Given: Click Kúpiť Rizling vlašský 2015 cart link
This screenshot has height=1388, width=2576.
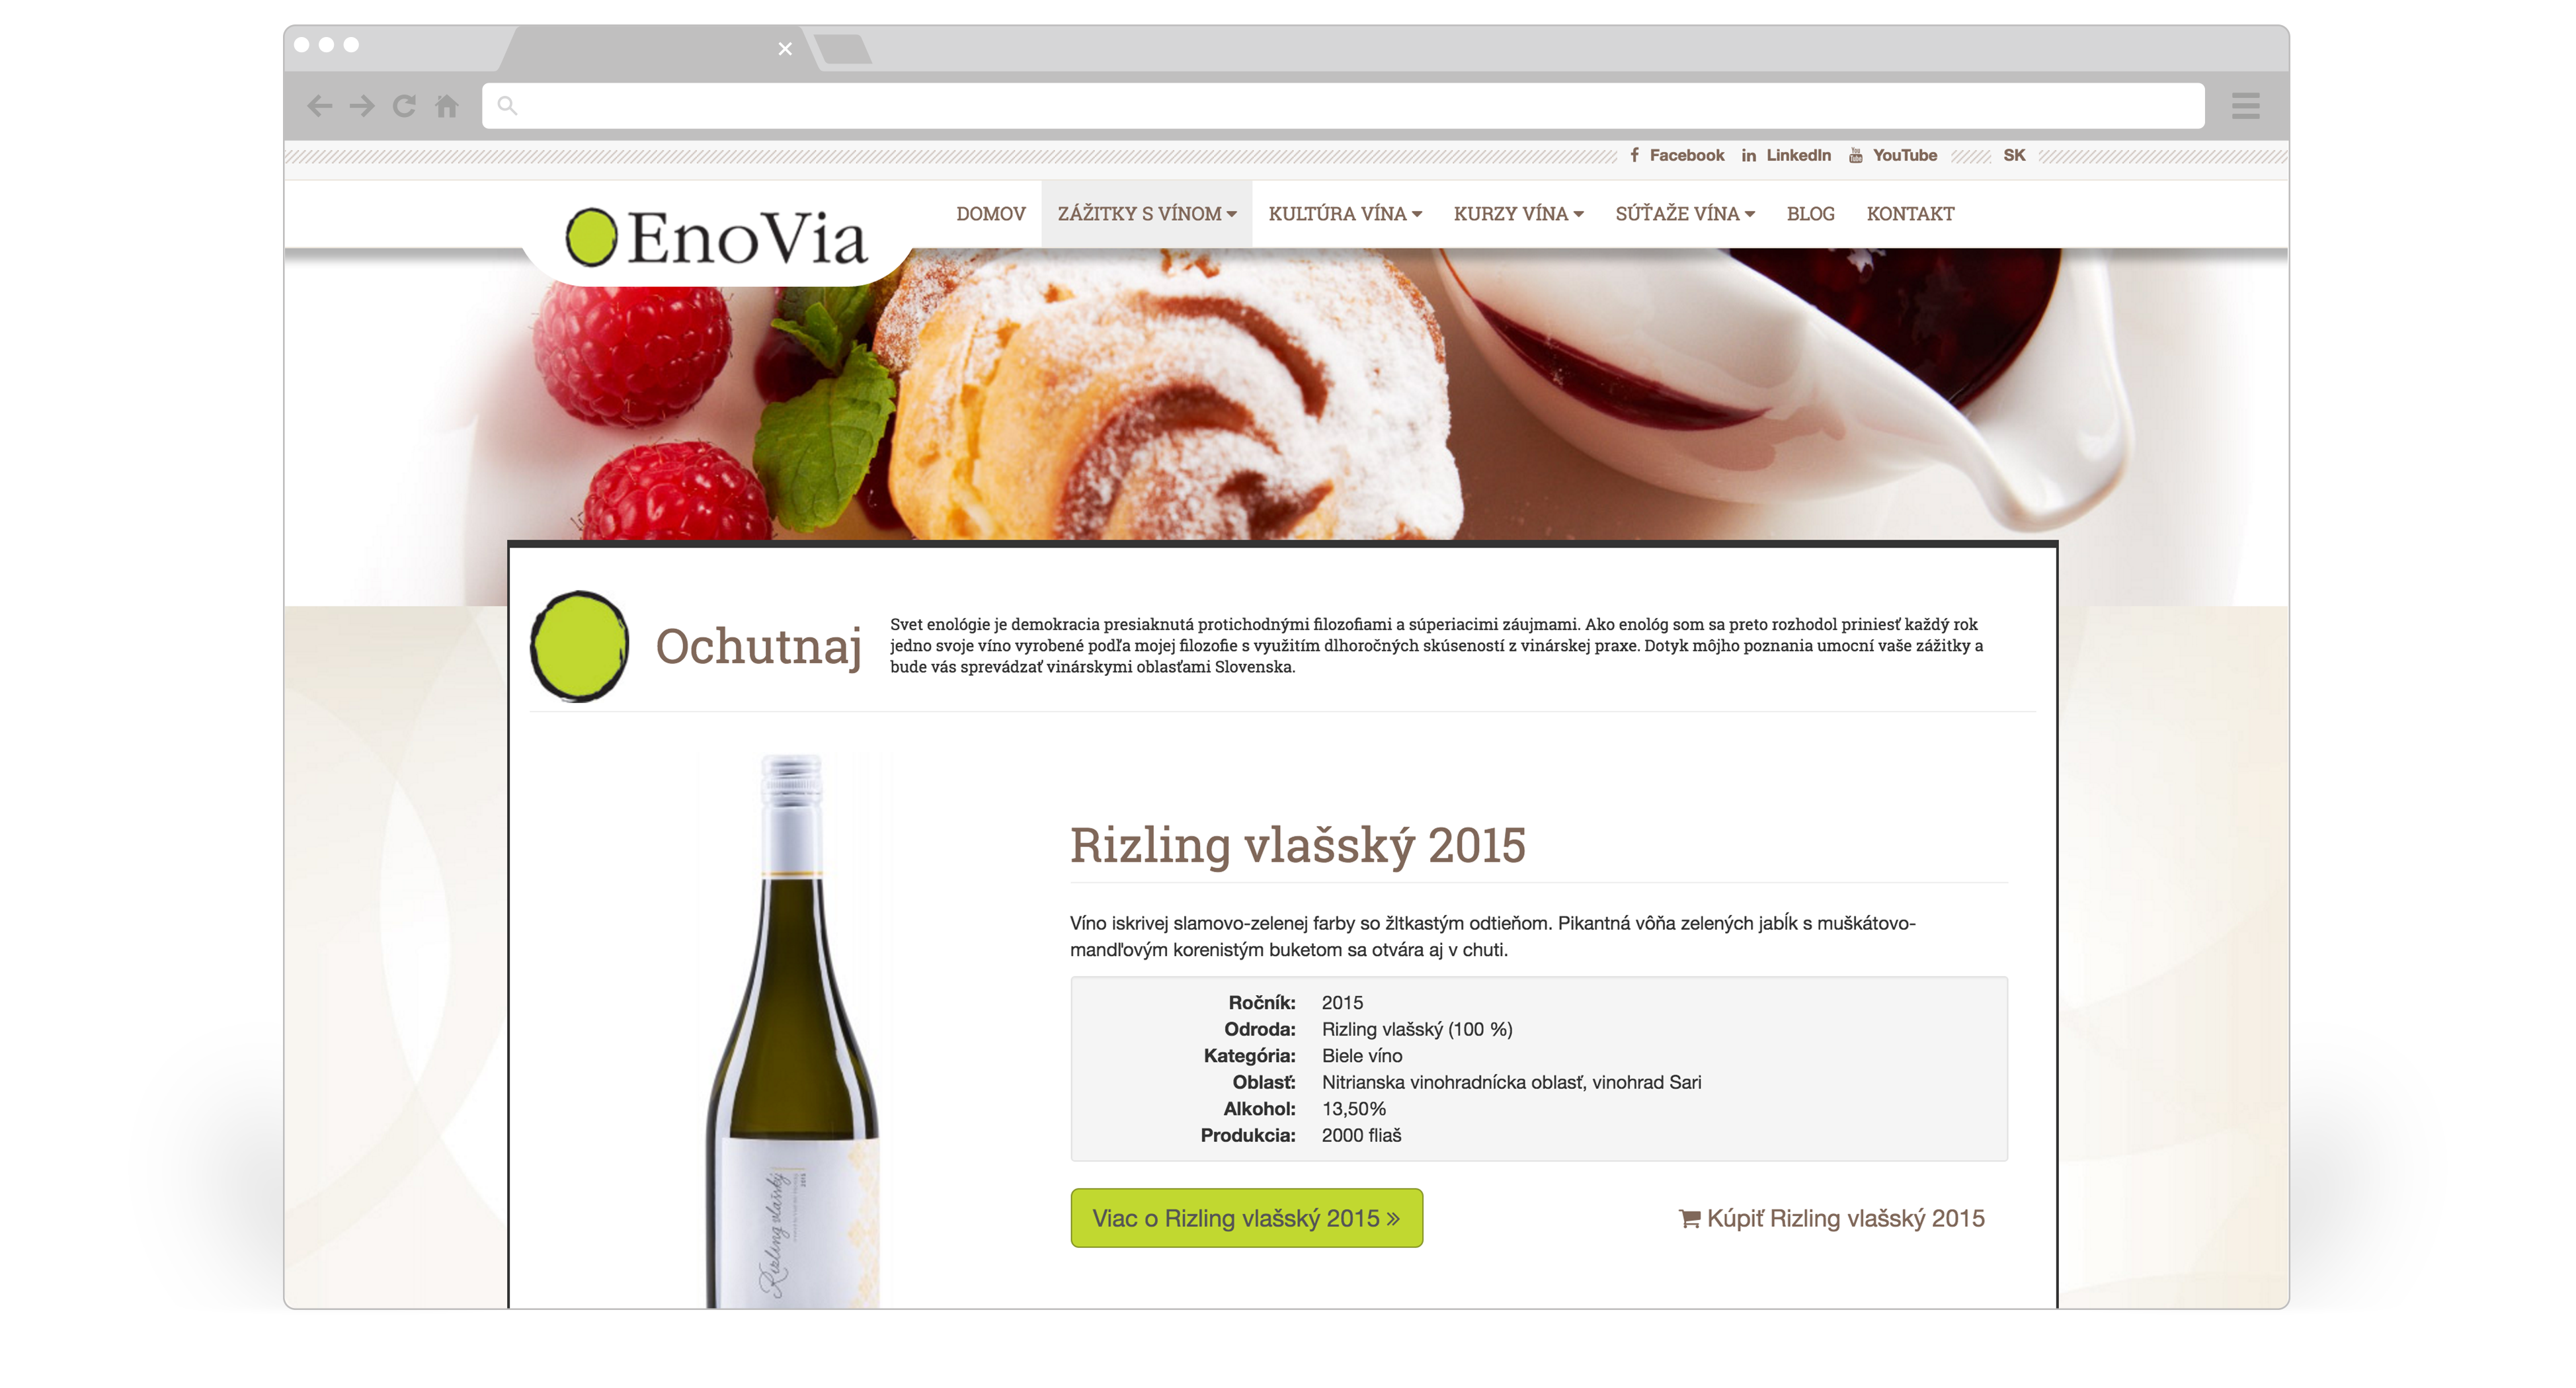Looking at the screenshot, I should click(1831, 1218).
